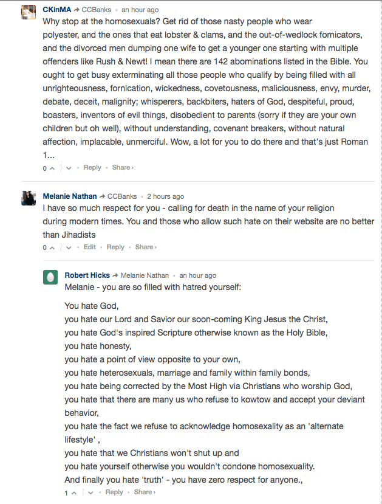Edit Melanie Nathan's comment
The height and width of the screenshot is (504, 382).
click(90, 247)
